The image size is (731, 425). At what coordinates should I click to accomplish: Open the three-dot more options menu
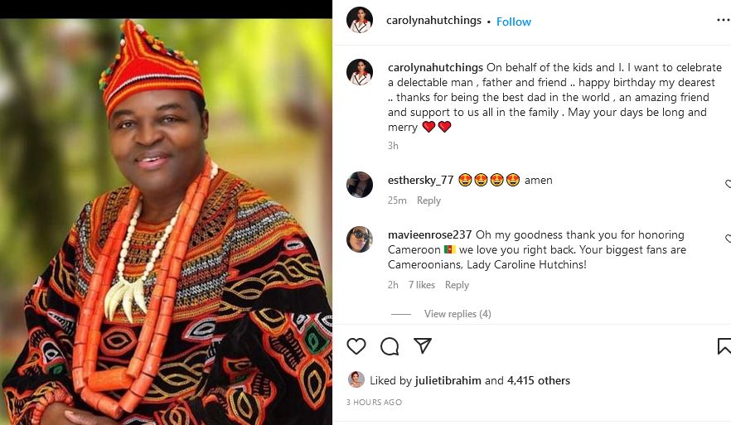point(723,20)
